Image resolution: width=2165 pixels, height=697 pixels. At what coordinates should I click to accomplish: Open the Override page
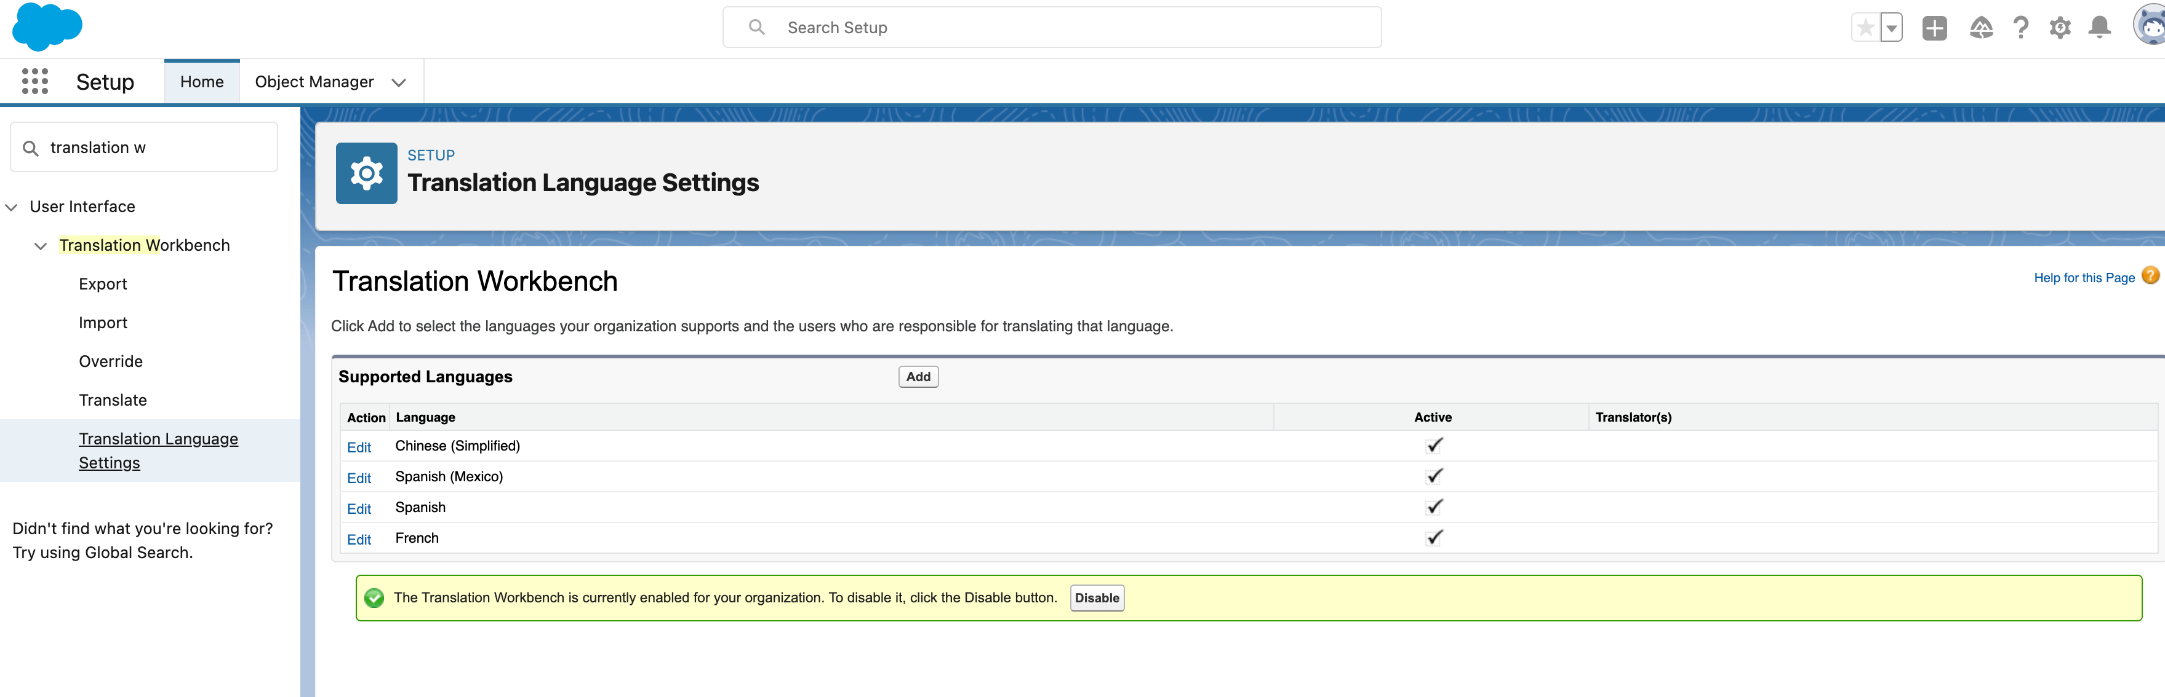[110, 361]
